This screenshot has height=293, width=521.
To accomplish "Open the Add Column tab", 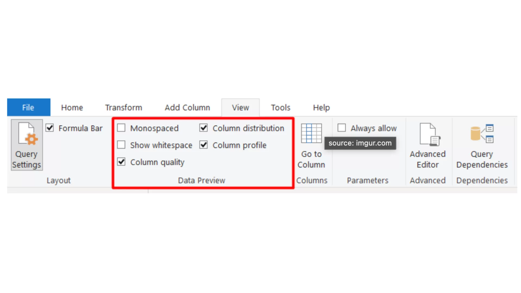I will point(187,108).
